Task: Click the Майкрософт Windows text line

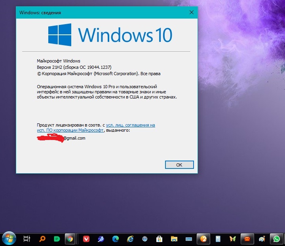Action: click(x=59, y=61)
